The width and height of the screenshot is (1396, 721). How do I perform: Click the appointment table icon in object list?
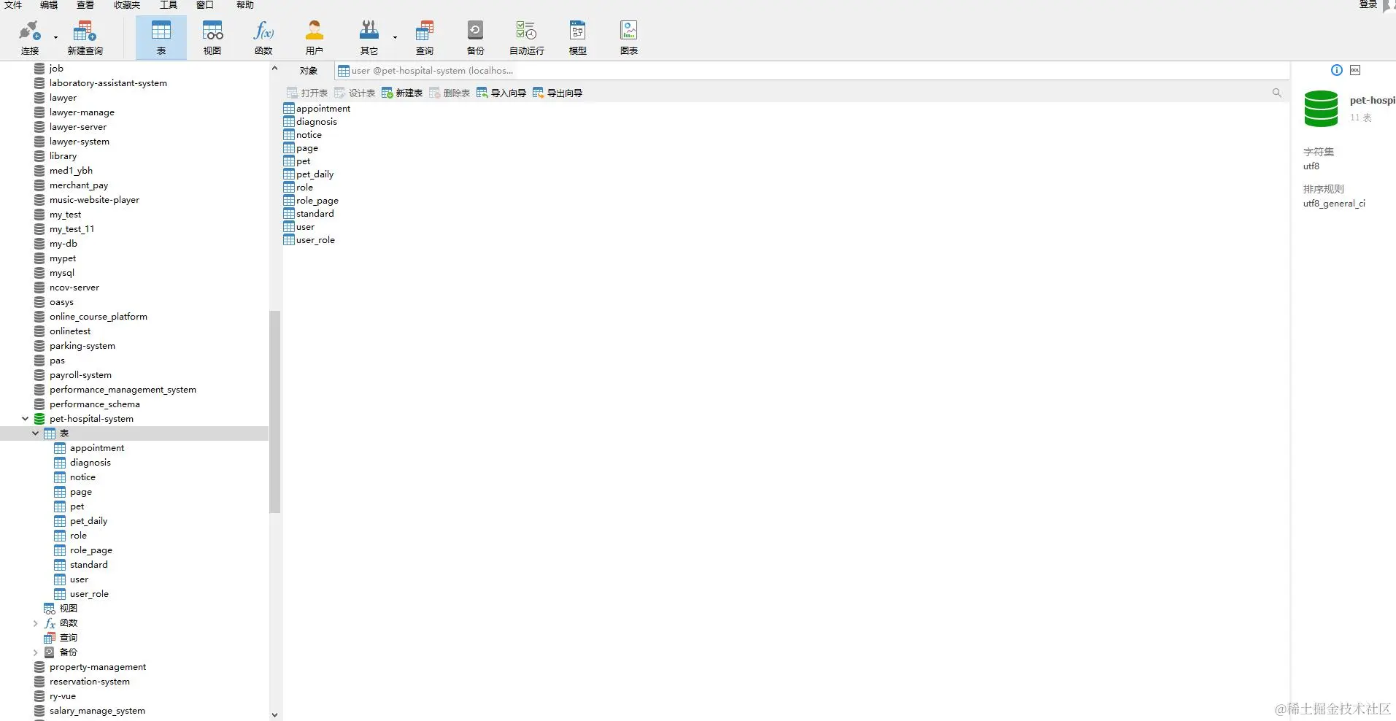pyautogui.click(x=289, y=109)
